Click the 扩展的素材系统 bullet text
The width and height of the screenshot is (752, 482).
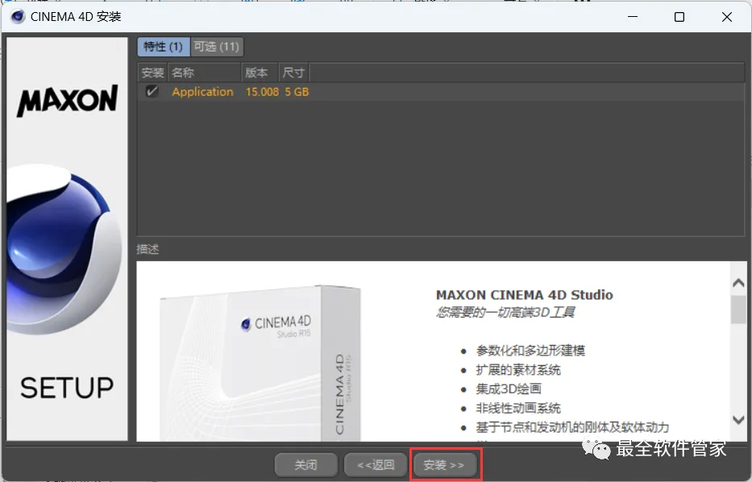click(518, 370)
